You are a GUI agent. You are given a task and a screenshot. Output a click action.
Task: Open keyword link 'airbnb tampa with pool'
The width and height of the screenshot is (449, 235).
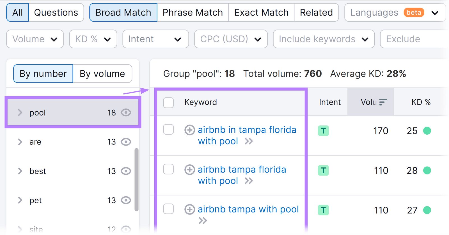[x=248, y=209]
